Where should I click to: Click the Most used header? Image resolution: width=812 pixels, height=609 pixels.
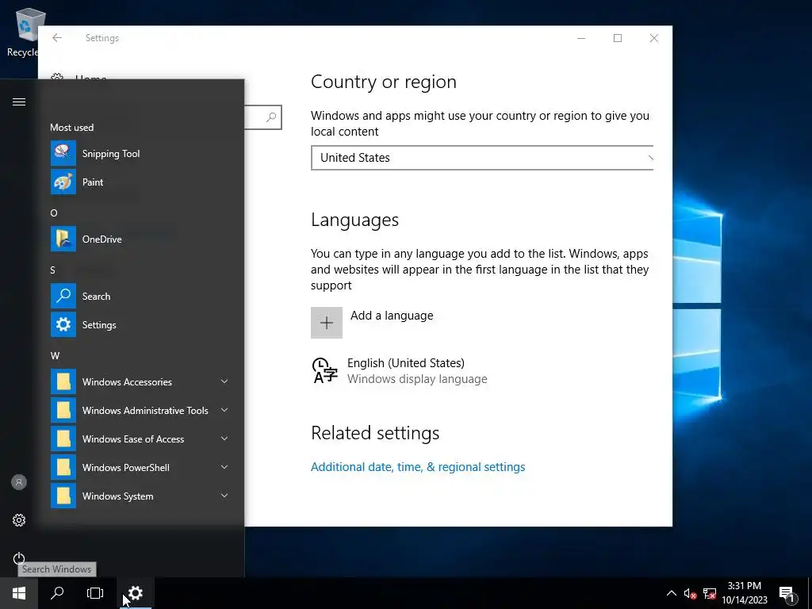pyautogui.click(x=72, y=128)
